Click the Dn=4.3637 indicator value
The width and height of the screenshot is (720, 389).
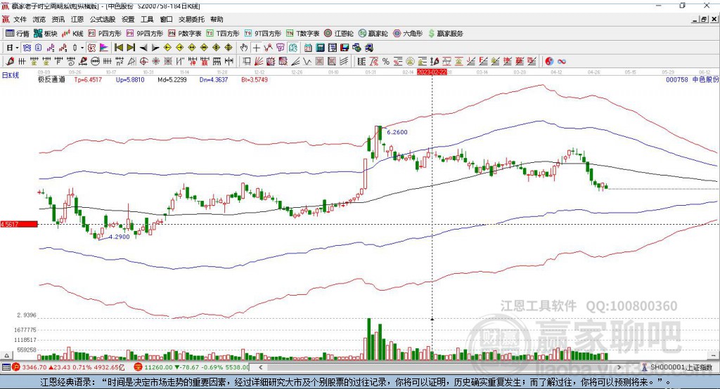click(214, 80)
